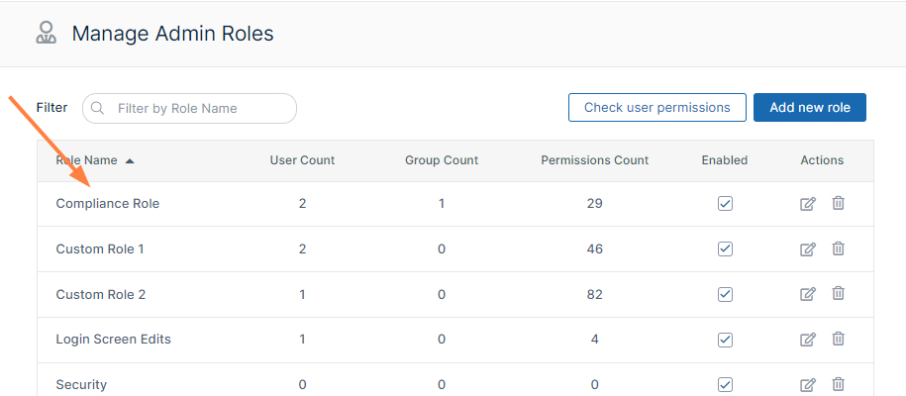Screen dimensions: 906x396
Task: Edit the Security role
Action: coord(808,384)
